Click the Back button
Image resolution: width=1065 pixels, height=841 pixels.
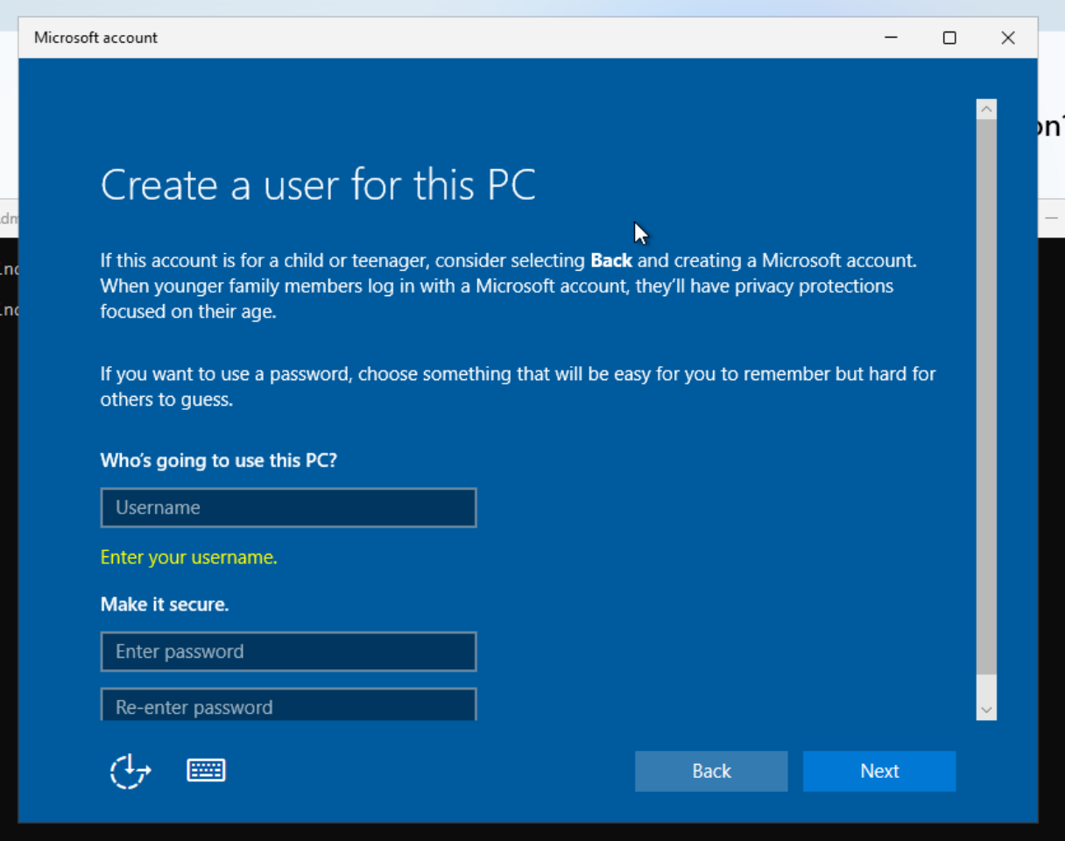pyautogui.click(x=711, y=771)
